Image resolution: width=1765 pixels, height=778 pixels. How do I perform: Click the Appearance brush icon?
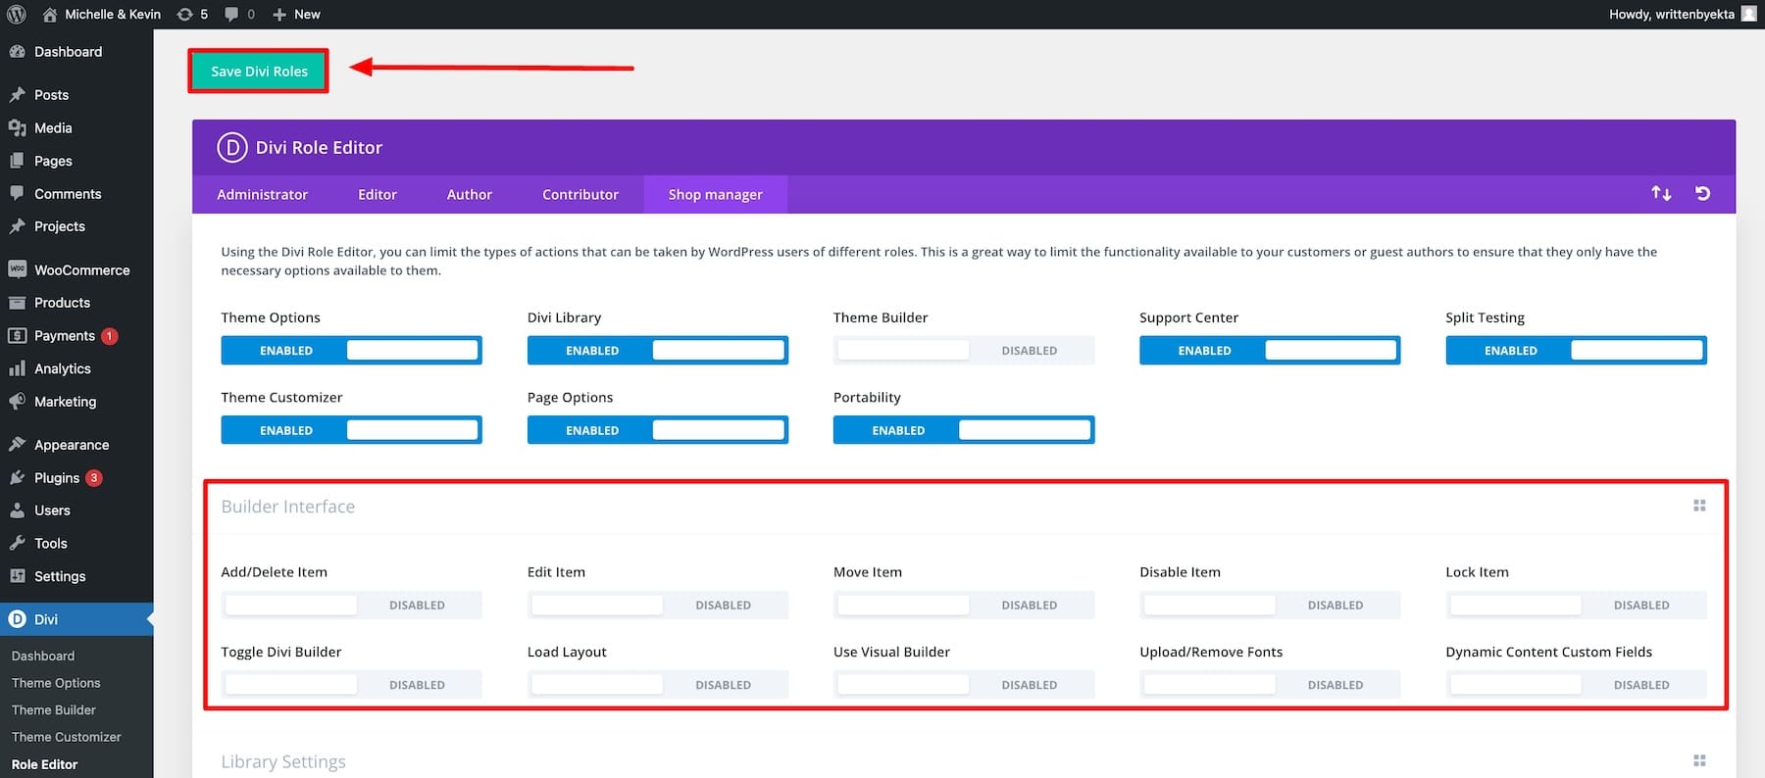[x=17, y=445]
